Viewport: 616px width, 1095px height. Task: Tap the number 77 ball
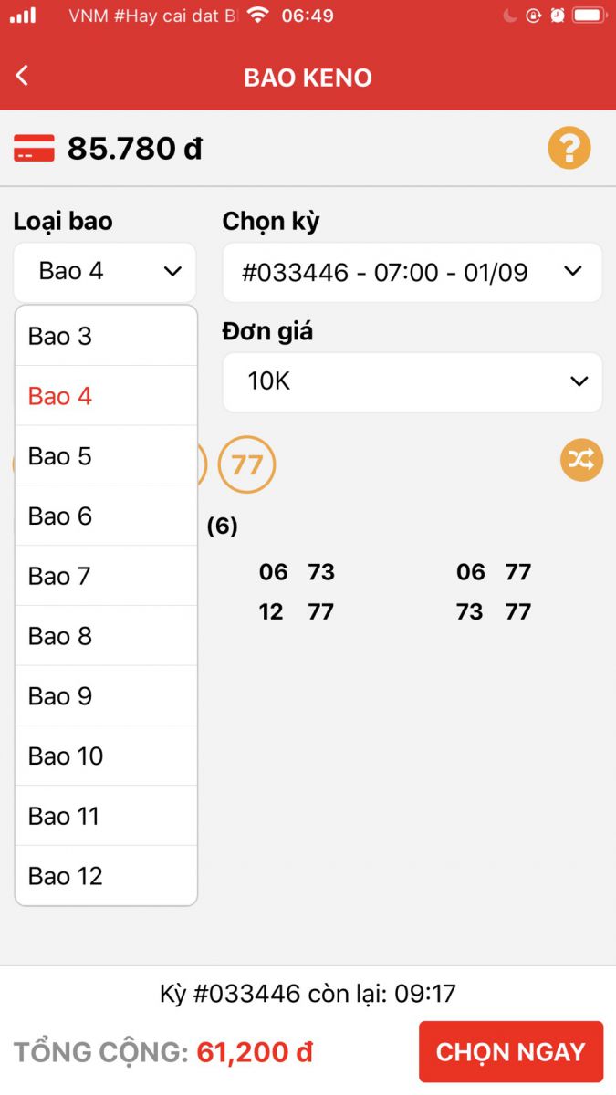pyautogui.click(x=246, y=465)
